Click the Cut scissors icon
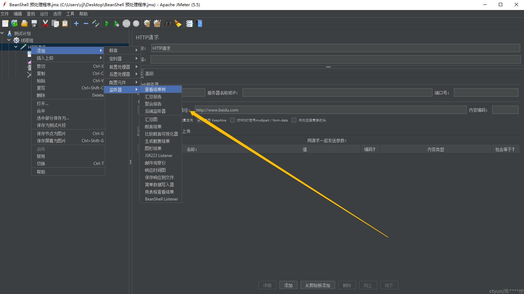 [45, 23]
